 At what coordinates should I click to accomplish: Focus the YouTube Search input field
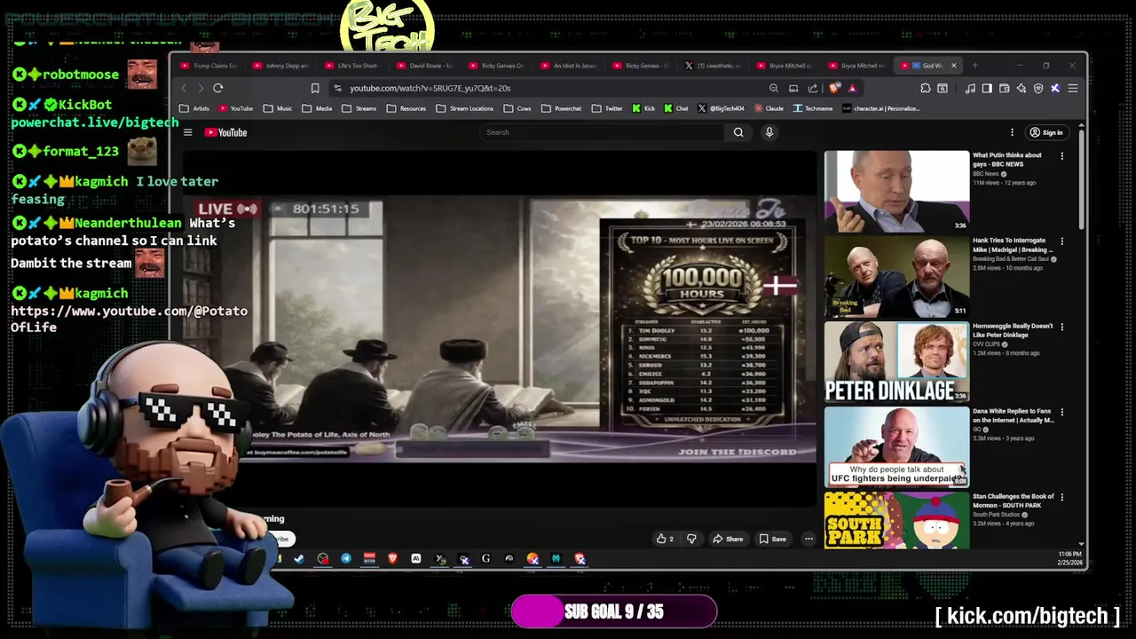(603, 132)
